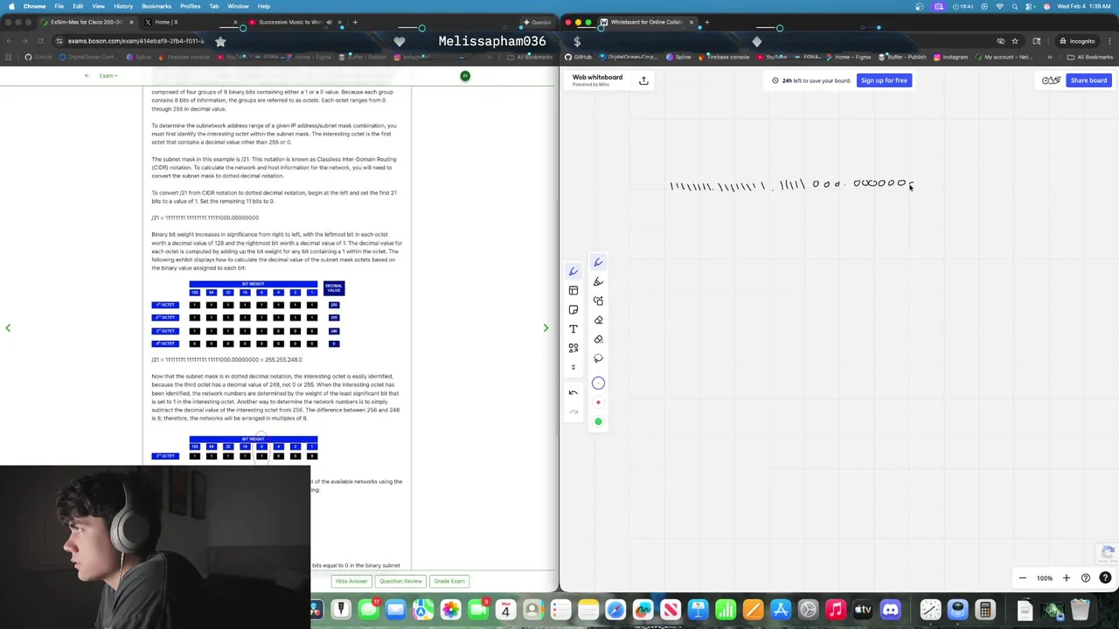The height and width of the screenshot is (629, 1119).
Task: Open the timer and reactions icon
Action: click(1051, 80)
